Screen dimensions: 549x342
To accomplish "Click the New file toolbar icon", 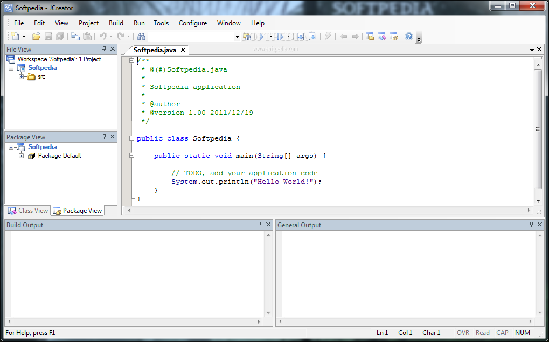I will pos(15,36).
